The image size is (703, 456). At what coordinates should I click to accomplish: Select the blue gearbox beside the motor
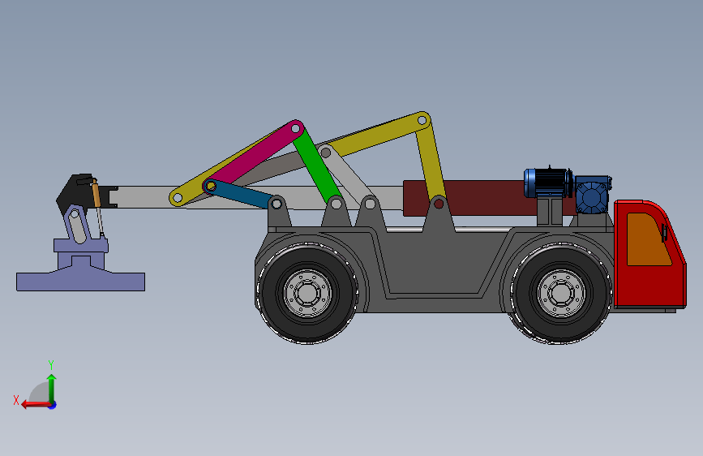click(592, 195)
